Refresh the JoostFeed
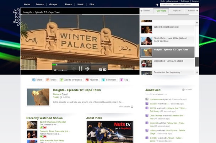Viewport: 216px width, 143px height. [187, 89]
